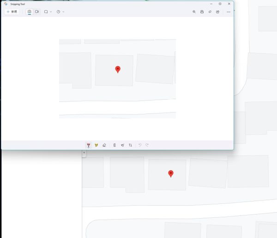Image resolution: width=277 pixels, height=238 pixels.
Task: Toggle the ruler tool
Action: [x=114, y=145]
